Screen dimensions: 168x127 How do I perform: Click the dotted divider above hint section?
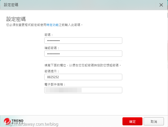coord(83,61)
